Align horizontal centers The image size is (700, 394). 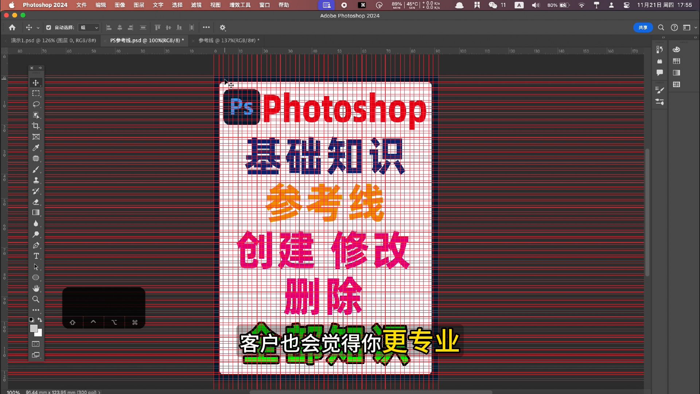pos(120,27)
